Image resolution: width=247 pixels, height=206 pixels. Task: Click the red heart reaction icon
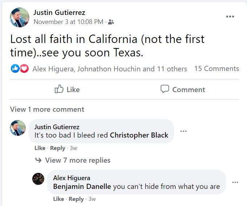(24, 68)
